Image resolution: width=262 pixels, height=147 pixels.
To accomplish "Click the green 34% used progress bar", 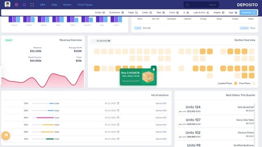I will [43, 139].
